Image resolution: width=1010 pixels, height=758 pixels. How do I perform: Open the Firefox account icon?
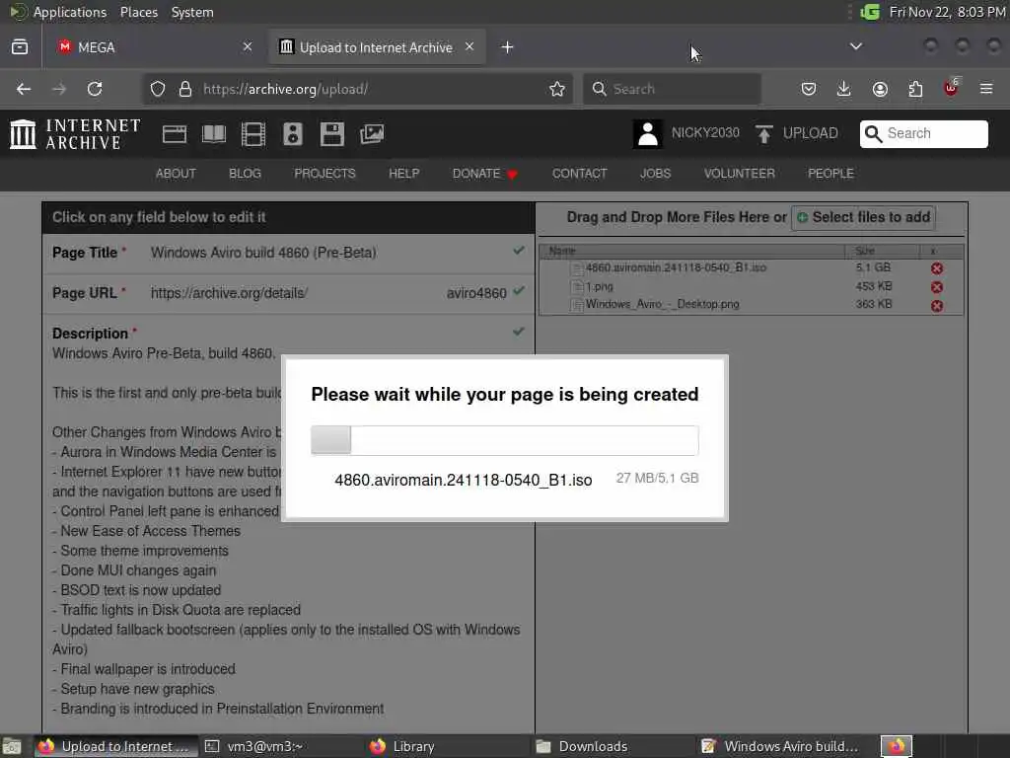[880, 89]
